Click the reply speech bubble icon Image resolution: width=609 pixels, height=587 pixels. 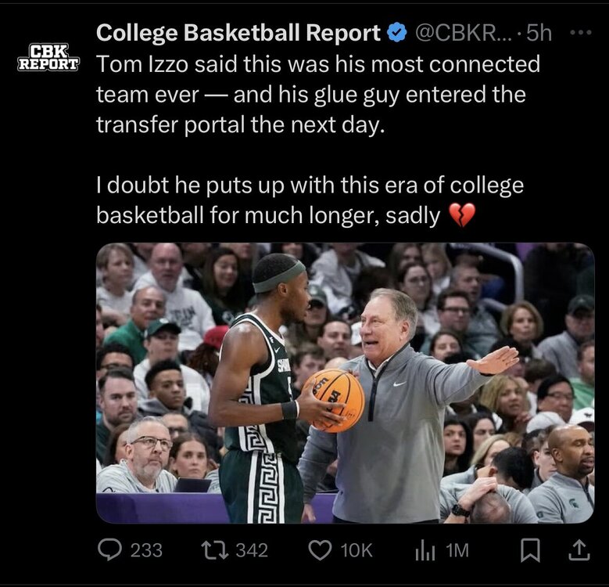pyautogui.click(x=109, y=549)
